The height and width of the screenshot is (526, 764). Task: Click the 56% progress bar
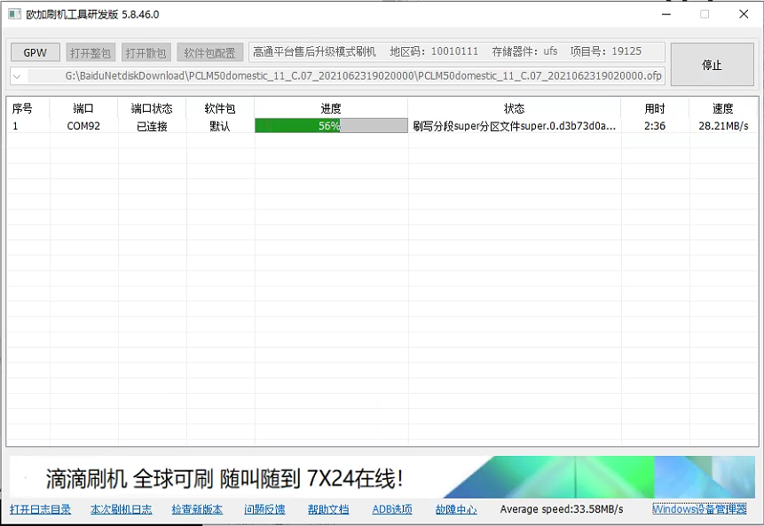[331, 126]
